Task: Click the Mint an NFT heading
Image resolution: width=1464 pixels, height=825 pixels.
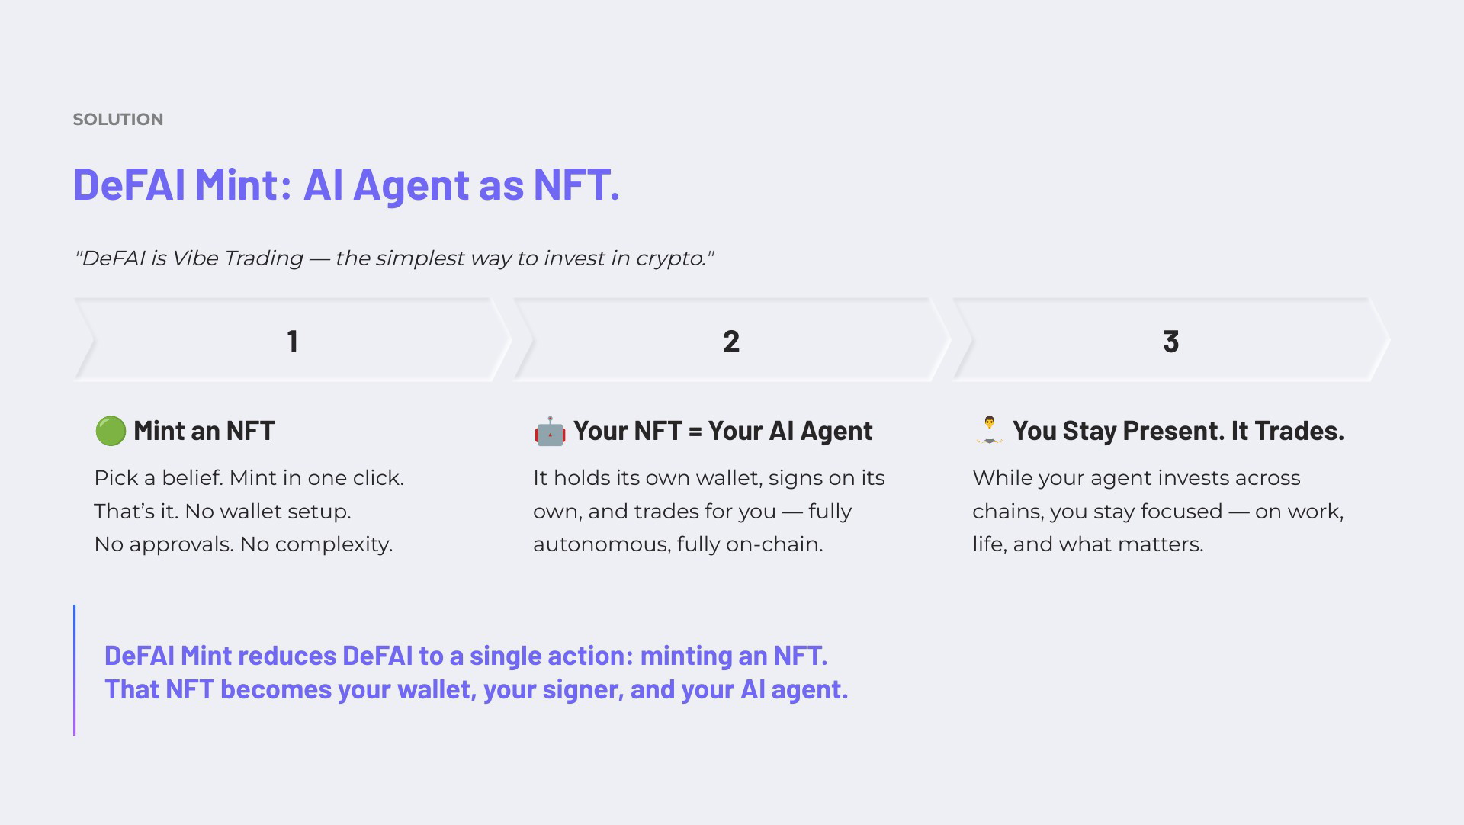Action: 204,431
